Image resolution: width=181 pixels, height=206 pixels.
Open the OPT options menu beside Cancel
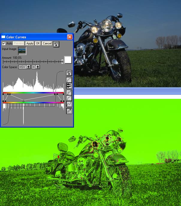pyautogui.click(x=56, y=44)
